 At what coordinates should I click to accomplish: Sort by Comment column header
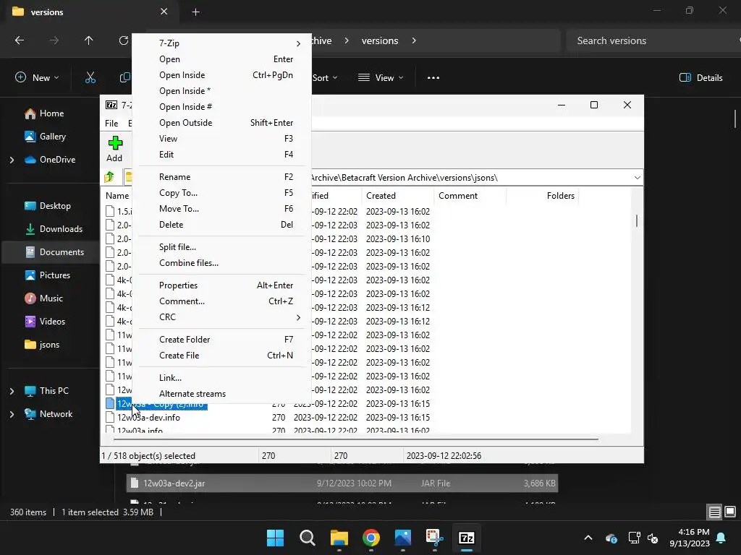tap(470, 196)
